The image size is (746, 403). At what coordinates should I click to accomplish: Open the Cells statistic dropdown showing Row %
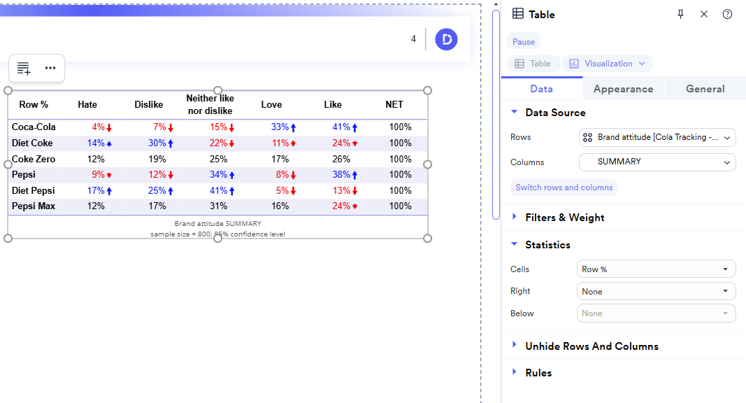(x=656, y=269)
